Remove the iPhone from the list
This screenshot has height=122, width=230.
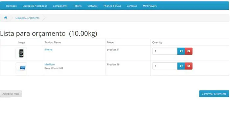pos(189,51)
